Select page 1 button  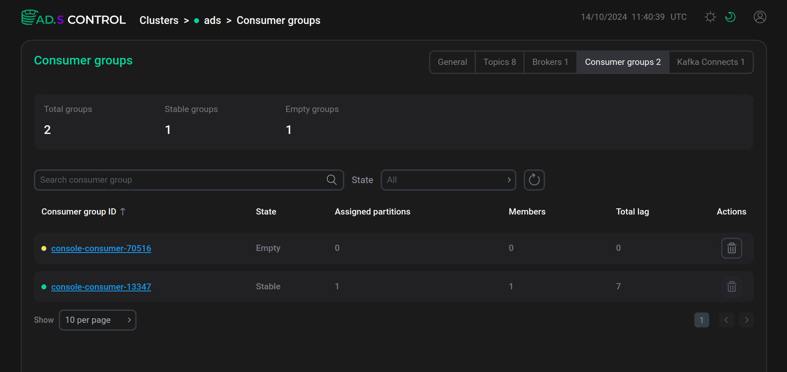pos(701,320)
